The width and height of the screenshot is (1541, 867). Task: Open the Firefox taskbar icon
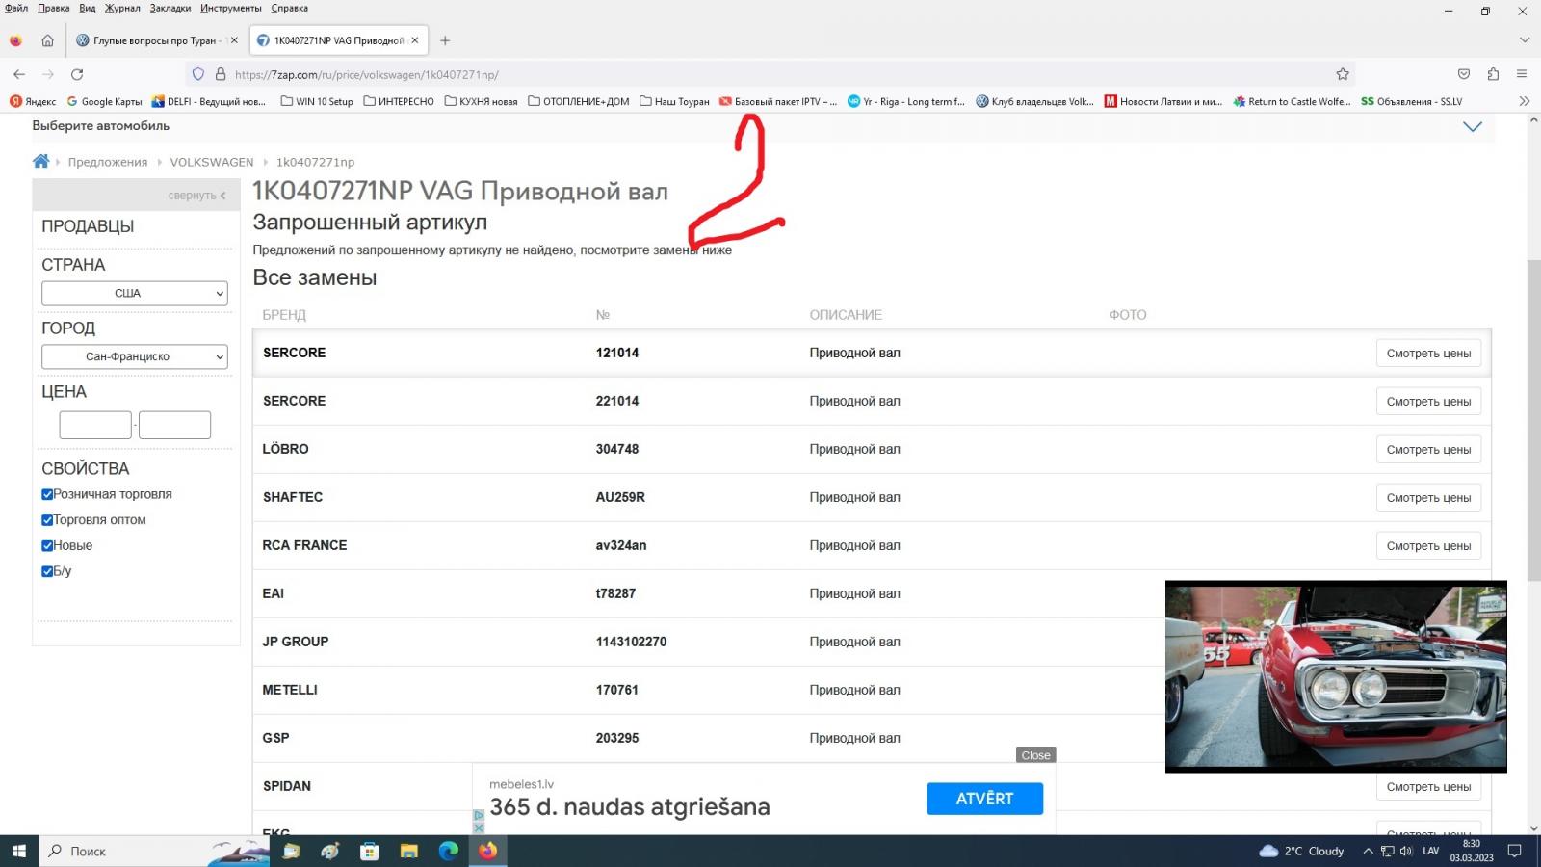click(488, 851)
